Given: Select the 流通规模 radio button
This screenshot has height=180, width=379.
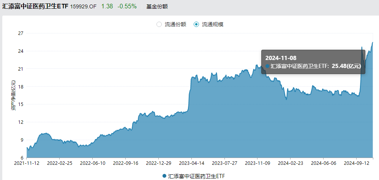Looking at the screenshot, I should point(196,24).
